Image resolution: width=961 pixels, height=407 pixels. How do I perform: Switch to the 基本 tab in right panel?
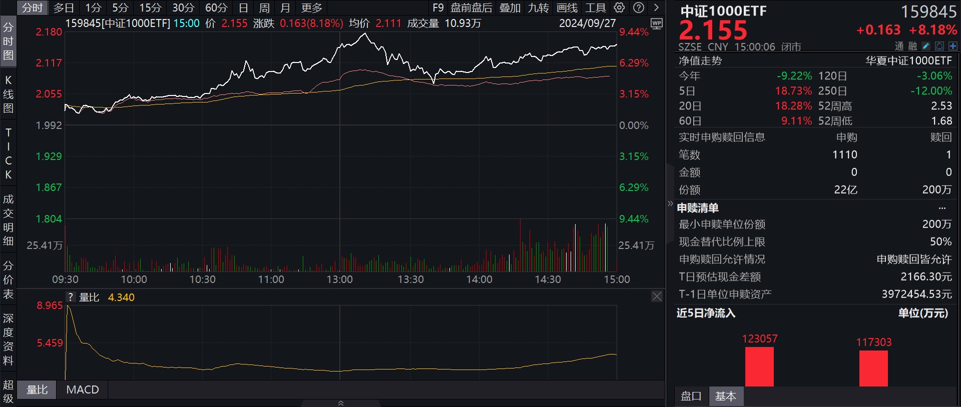click(x=726, y=396)
